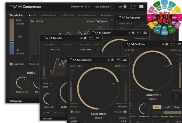
Task: Click the M-Loudener A|B compare icon
Action: 118,60
